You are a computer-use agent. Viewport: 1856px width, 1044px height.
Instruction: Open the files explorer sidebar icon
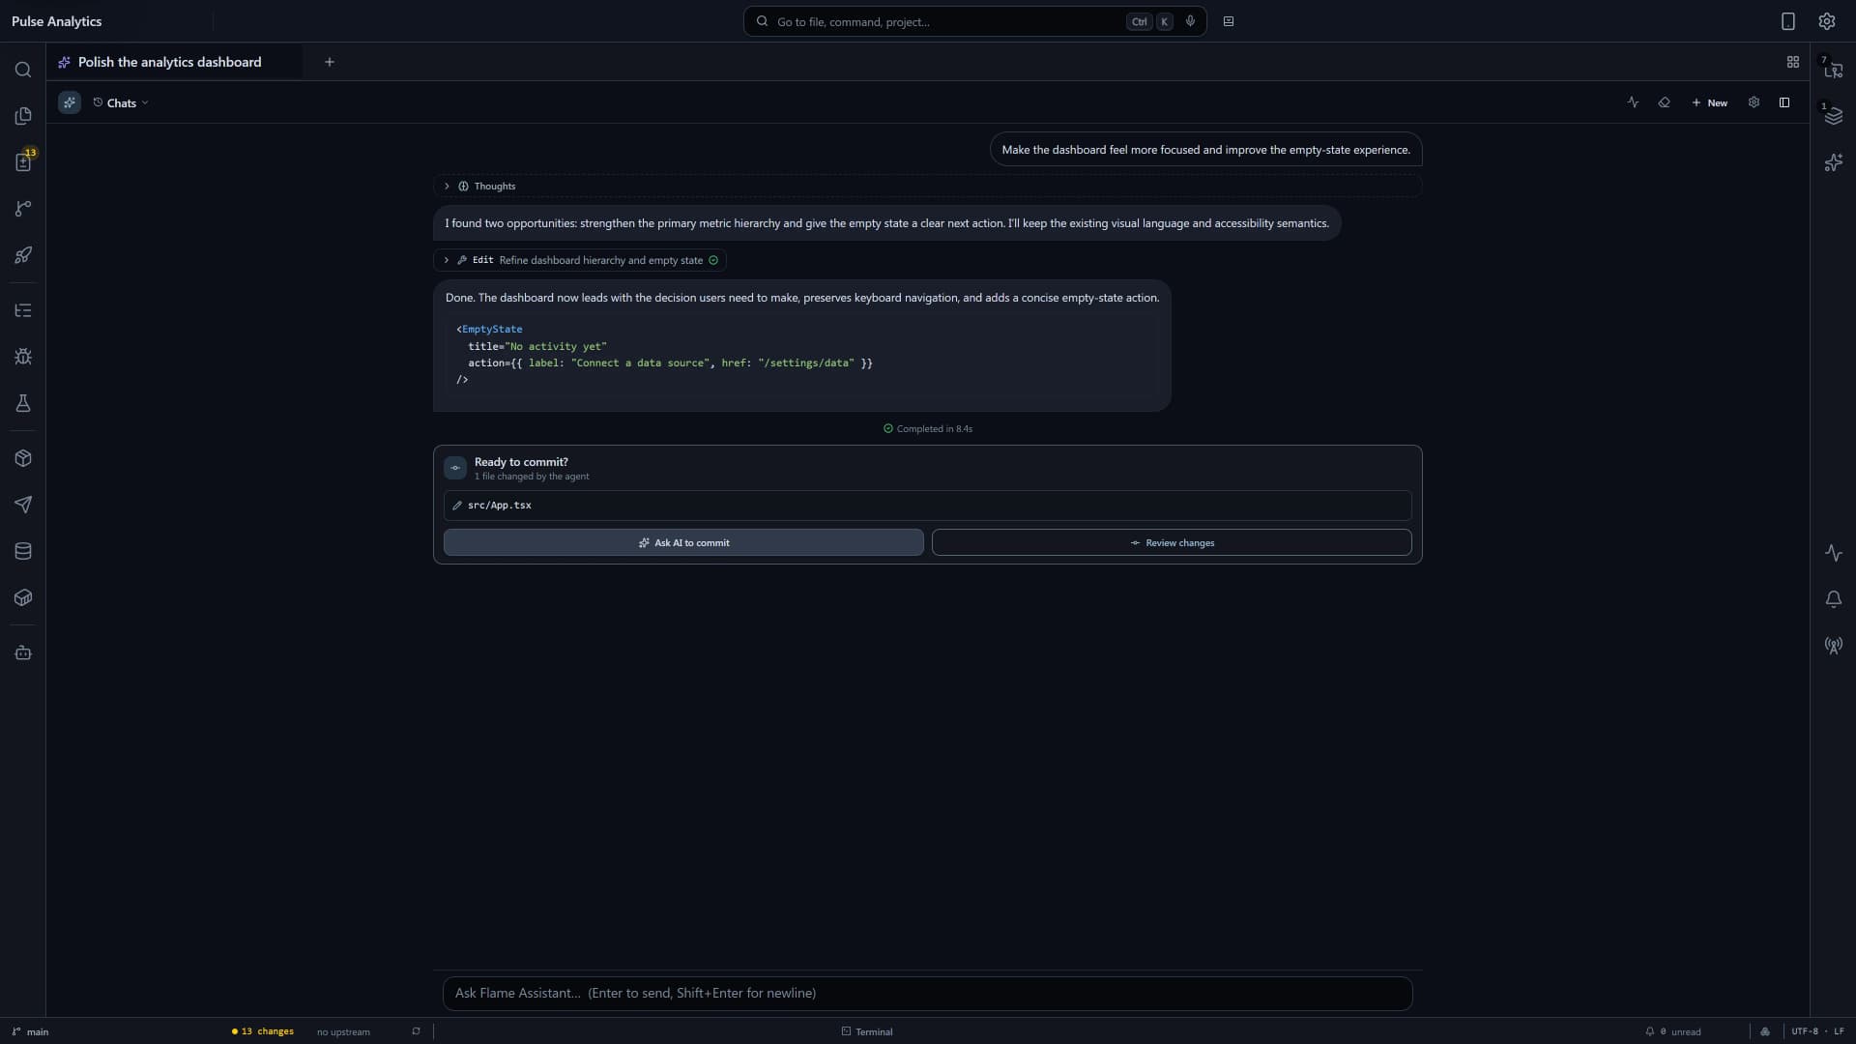[x=23, y=116]
